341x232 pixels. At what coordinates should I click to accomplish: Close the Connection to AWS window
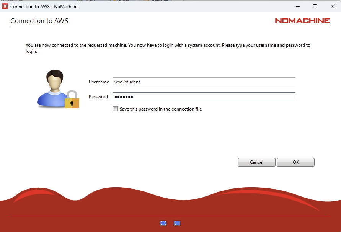pyautogui.click(x=332, y=6)
